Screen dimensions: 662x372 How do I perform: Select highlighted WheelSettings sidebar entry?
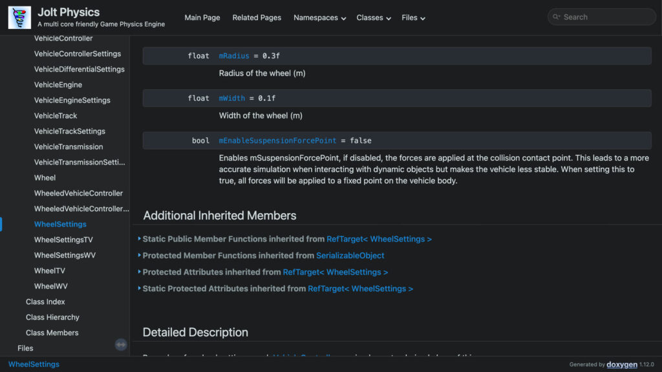pyautogui.click(x=60, y=224)
